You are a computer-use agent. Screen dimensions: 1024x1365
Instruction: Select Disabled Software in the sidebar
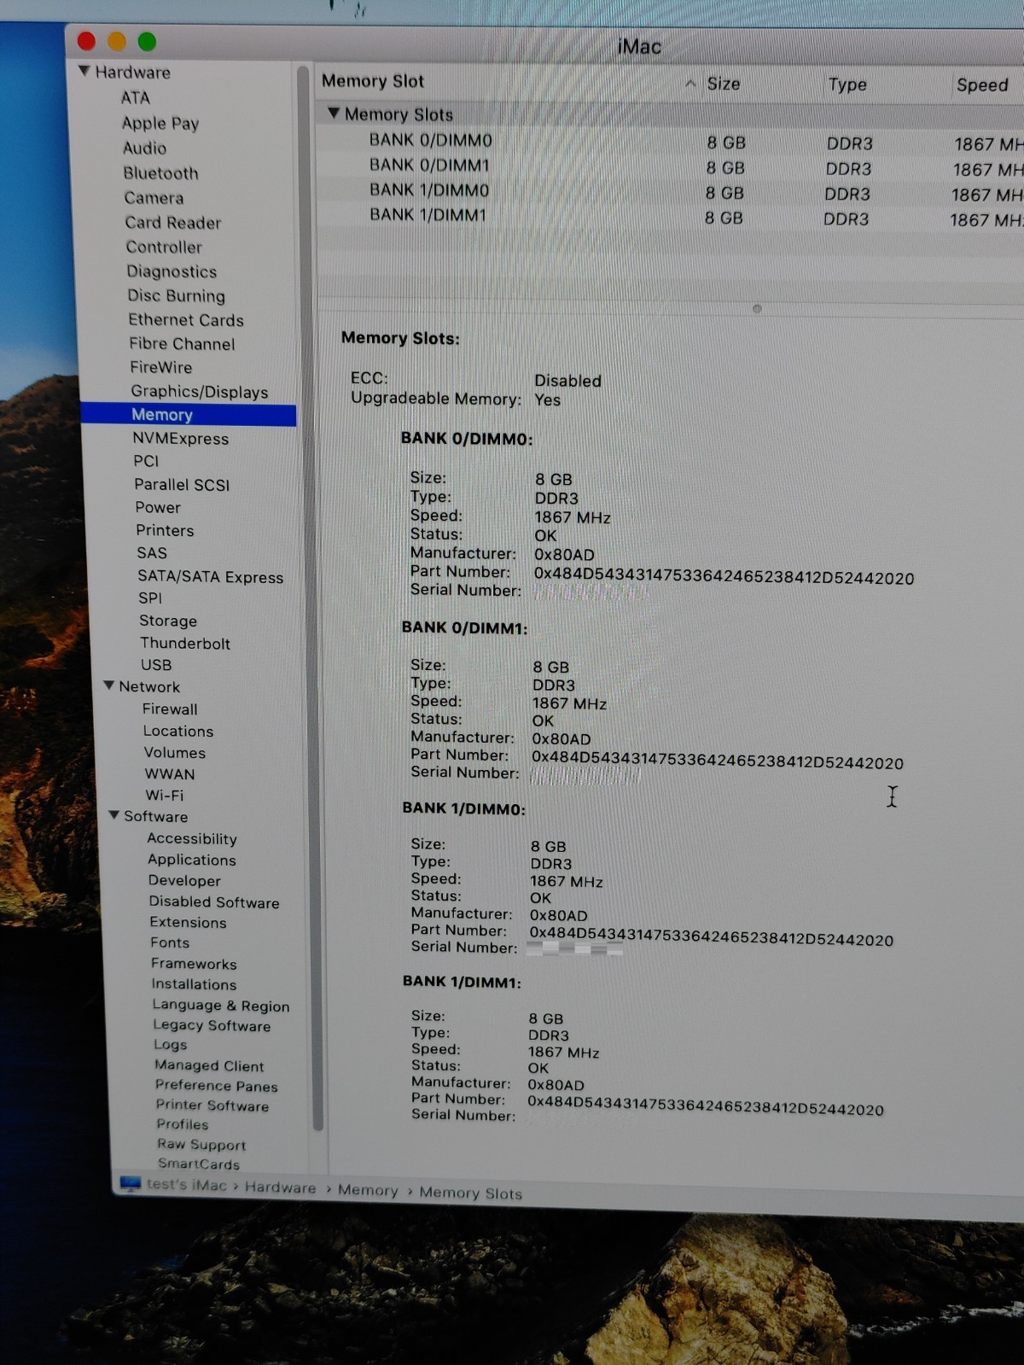point(214,901)
